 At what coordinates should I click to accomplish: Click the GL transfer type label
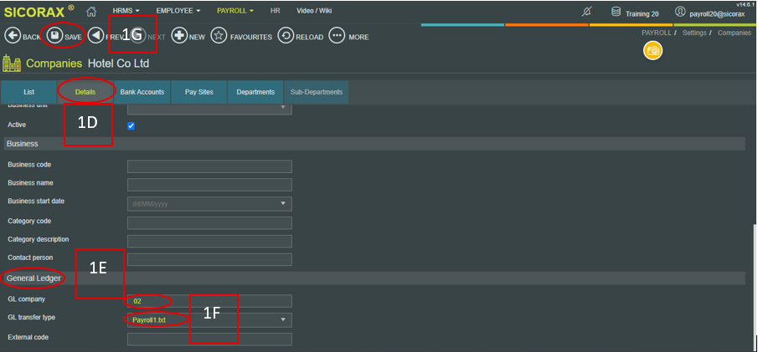[x=32, y=318]
